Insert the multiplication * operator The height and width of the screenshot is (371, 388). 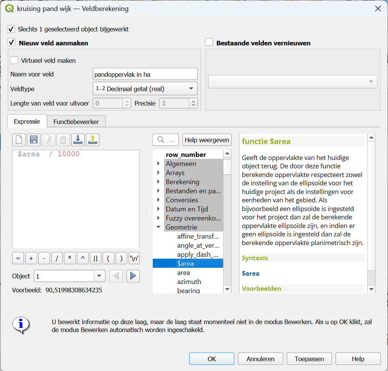click(70, 258)
